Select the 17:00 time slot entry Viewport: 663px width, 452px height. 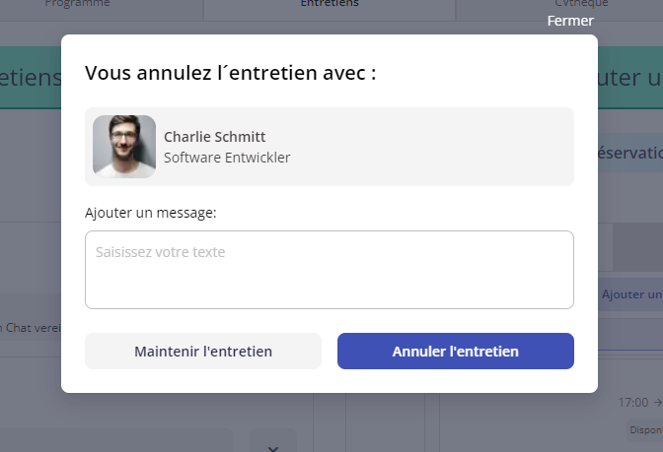[x=637, y=402]
